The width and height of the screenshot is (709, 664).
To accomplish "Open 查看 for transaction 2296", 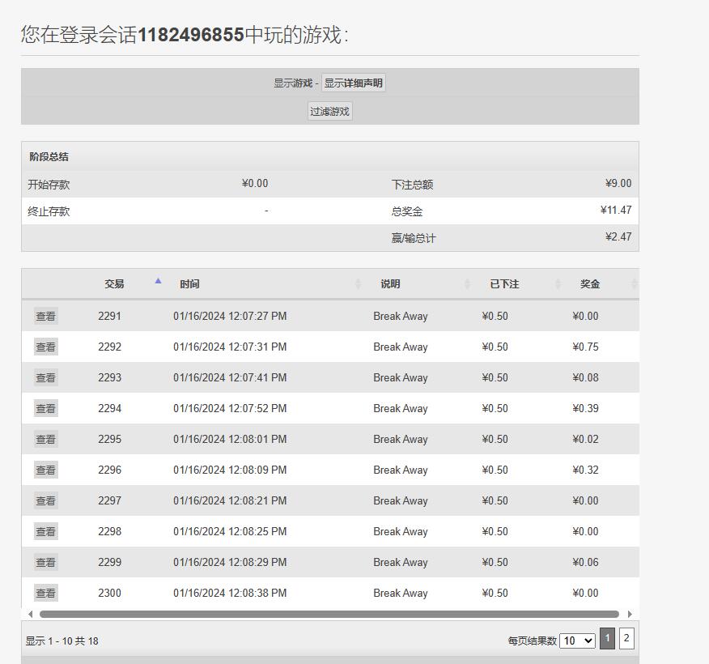I will click(x=45, y=470).
